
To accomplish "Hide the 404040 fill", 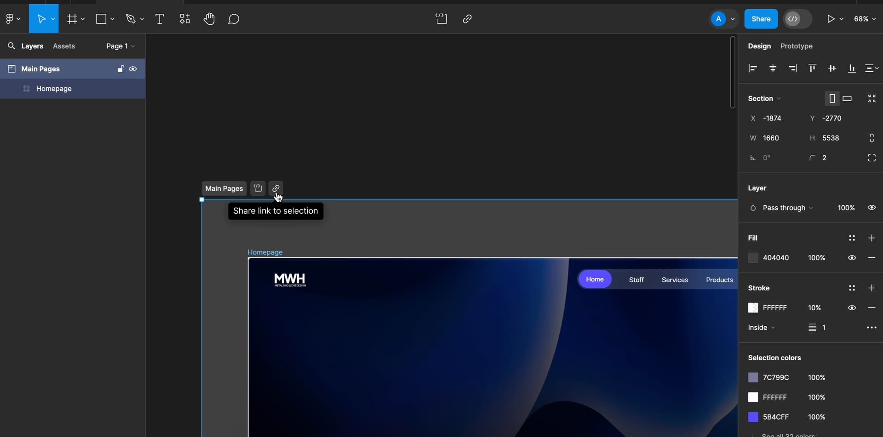I will (852, 258).
